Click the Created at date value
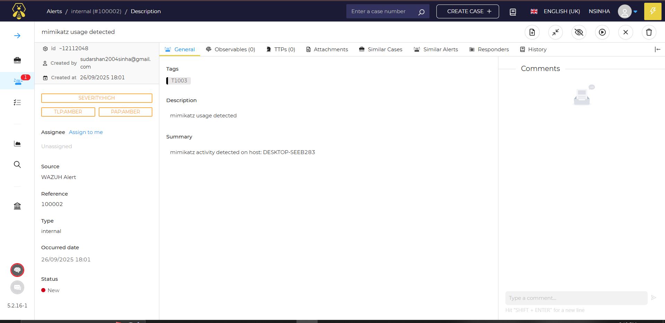665x323 pixels. tap(102, 78)
